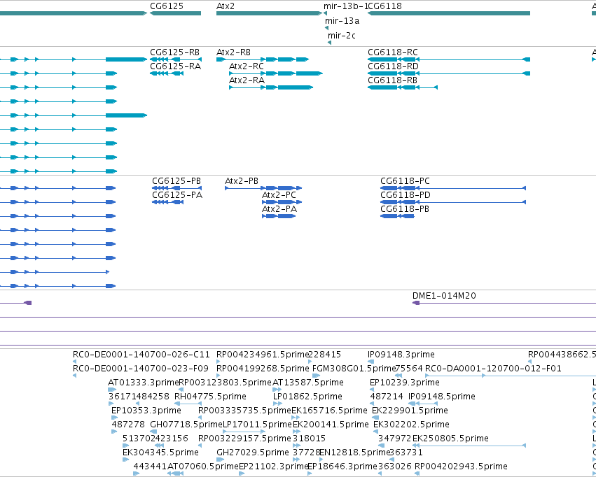596x477 pixels.
Task: Select the 487278 EST label
Action: (x=128, y=425)
